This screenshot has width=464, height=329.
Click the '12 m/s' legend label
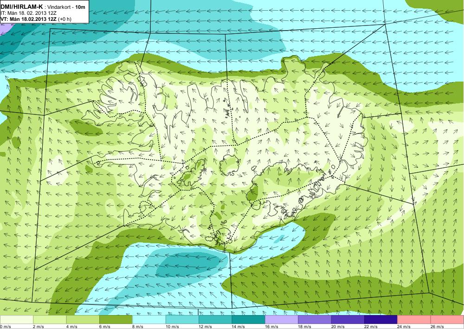click(206, 327)
